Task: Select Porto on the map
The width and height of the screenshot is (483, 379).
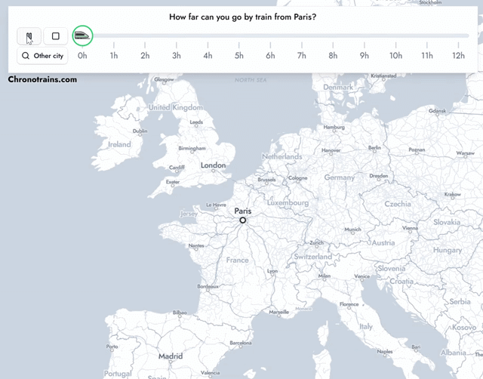Action: tap(112, 347)
